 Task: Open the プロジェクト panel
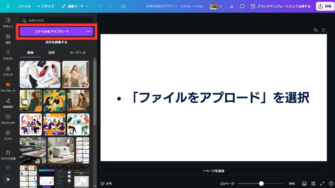8,119
